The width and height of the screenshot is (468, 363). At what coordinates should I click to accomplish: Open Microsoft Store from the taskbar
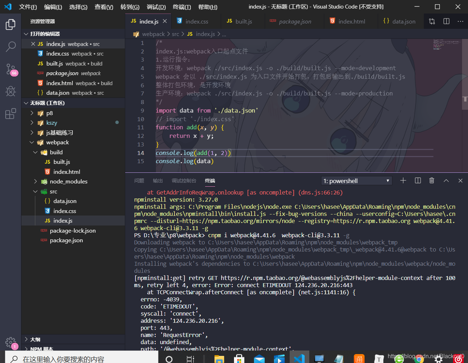coord(239,359)
